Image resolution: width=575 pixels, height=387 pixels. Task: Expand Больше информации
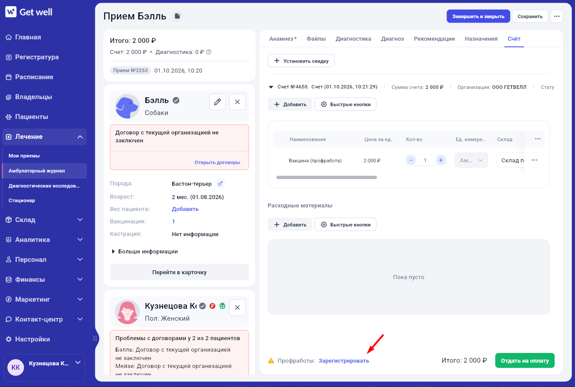click(145, 251)
